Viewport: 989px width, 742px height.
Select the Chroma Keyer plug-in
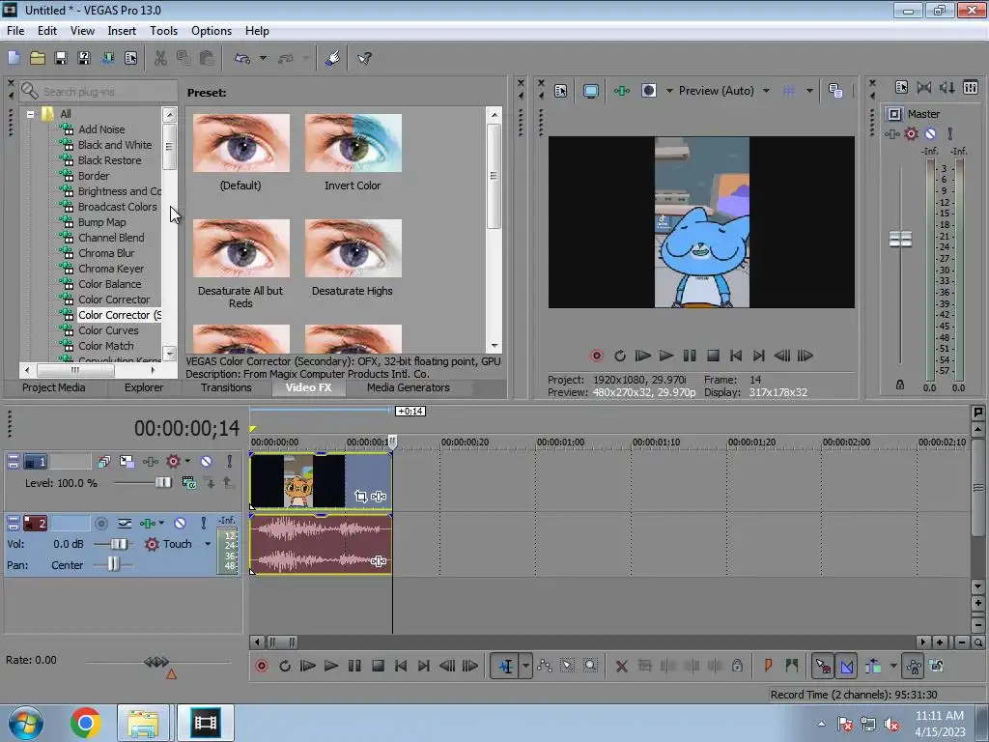110,269
